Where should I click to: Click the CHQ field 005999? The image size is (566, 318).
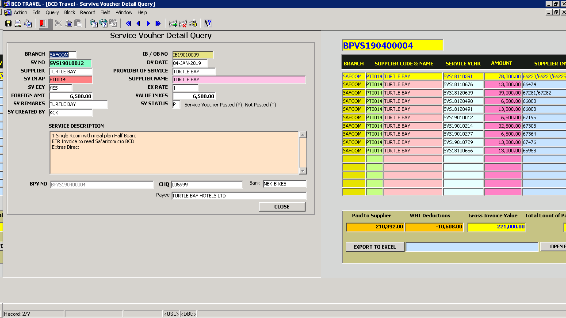207,185
